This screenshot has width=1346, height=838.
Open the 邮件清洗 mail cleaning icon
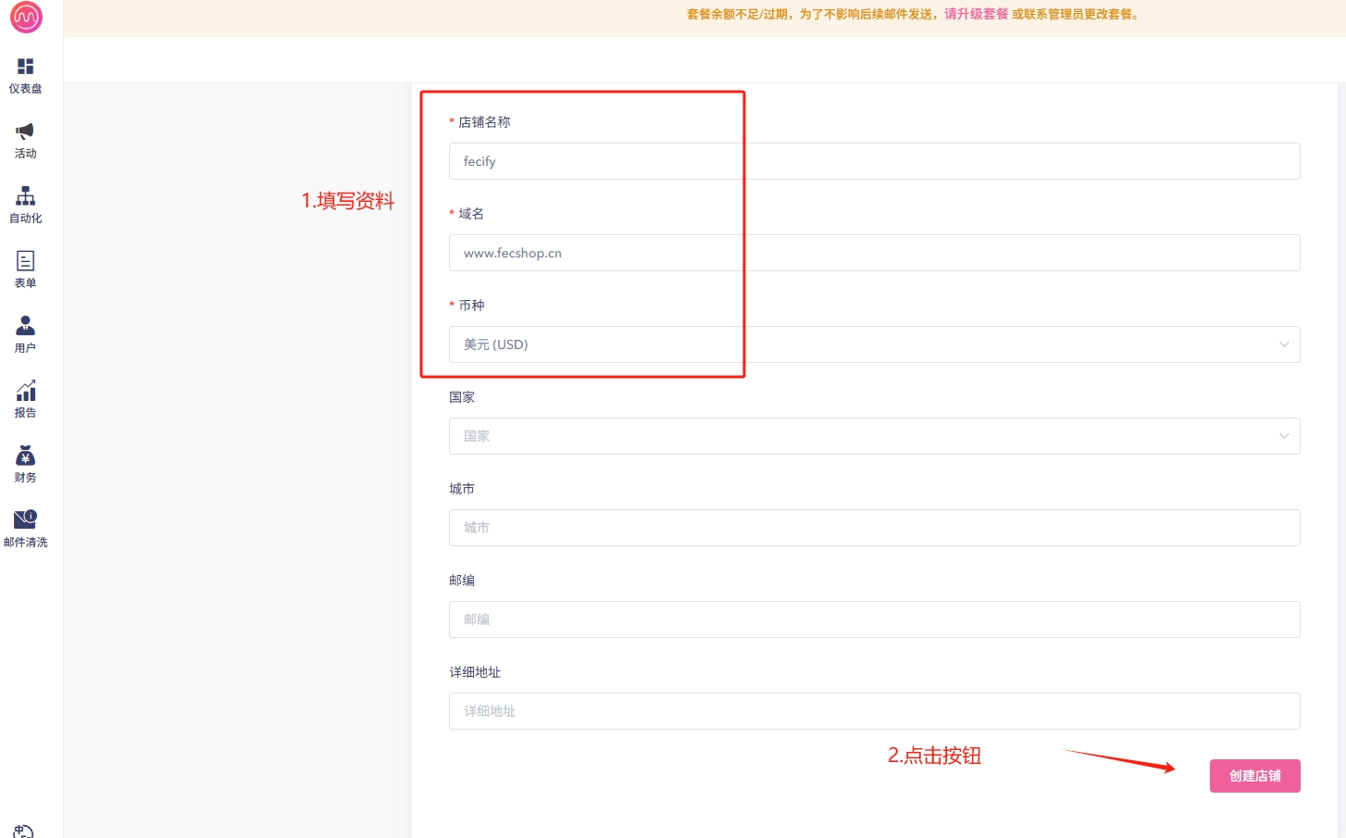26,519
